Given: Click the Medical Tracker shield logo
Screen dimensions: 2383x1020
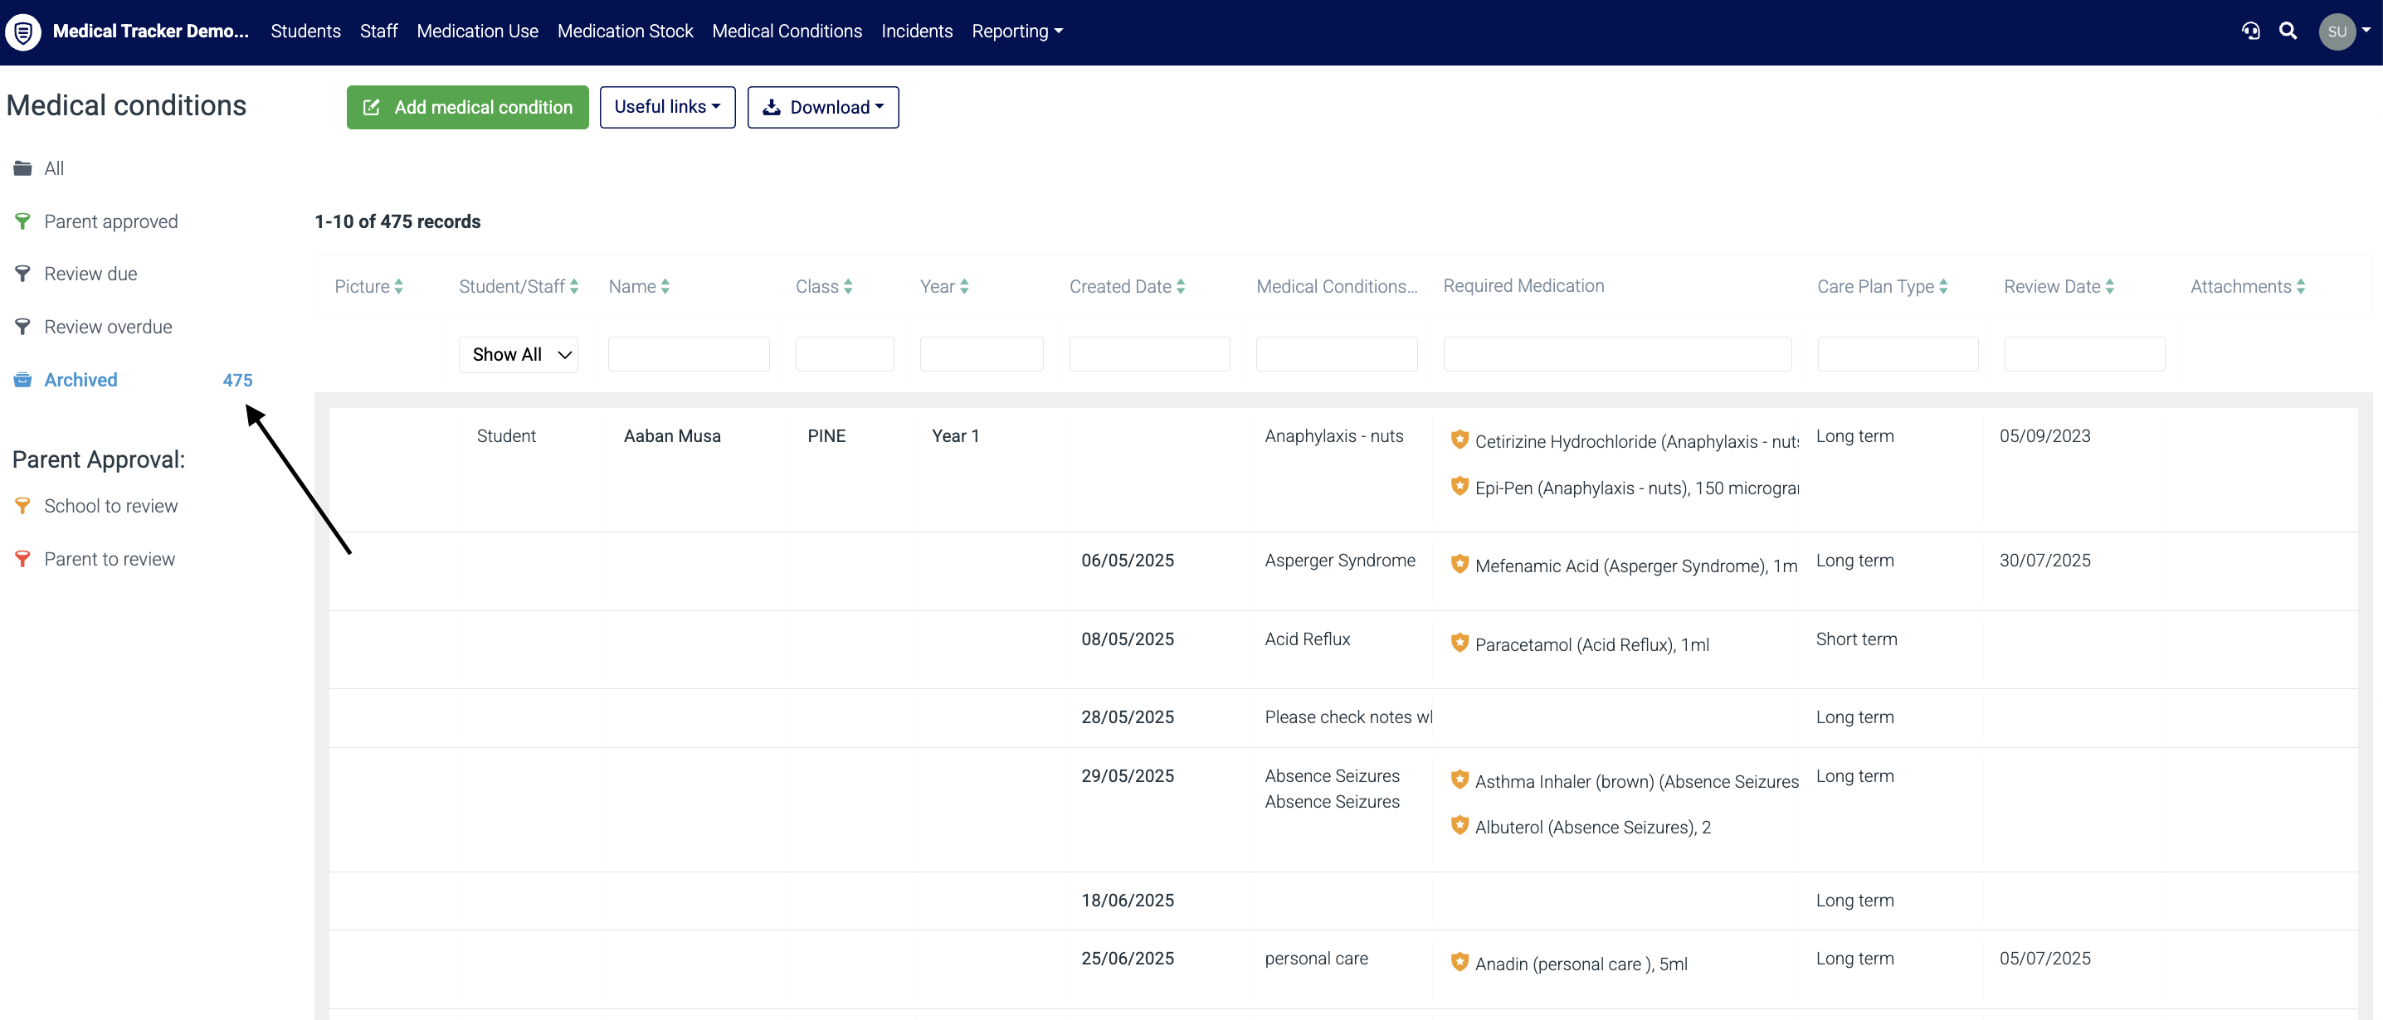Looking at the screenshot, I should pyautogui.click(x=23, y=32).
